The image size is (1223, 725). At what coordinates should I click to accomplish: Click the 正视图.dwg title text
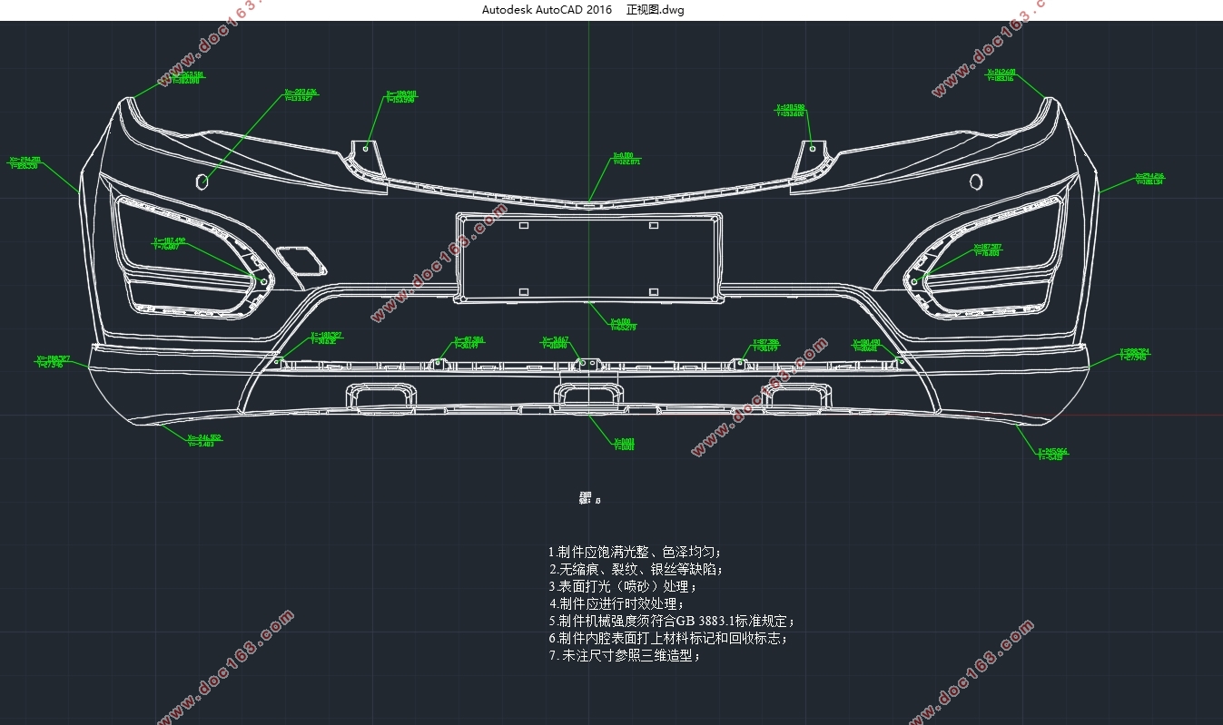(x=656, y=10)
